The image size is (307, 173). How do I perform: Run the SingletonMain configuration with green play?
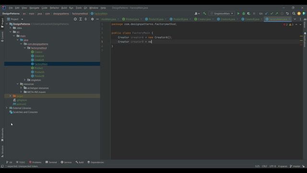click(238, 13)
